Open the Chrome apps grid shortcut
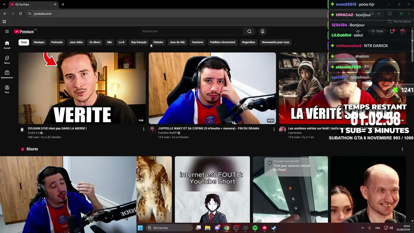 pos(4,22)
